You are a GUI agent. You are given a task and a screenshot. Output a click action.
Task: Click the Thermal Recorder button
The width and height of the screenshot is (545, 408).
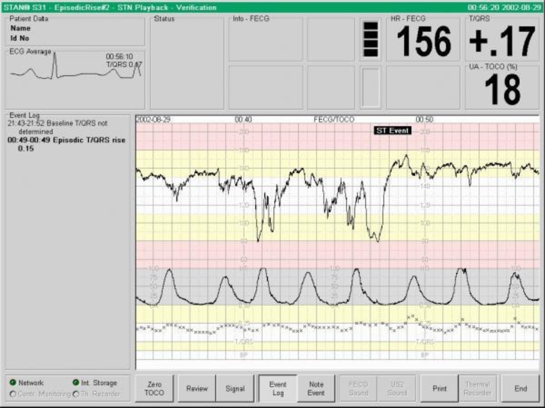pos(478,388)
